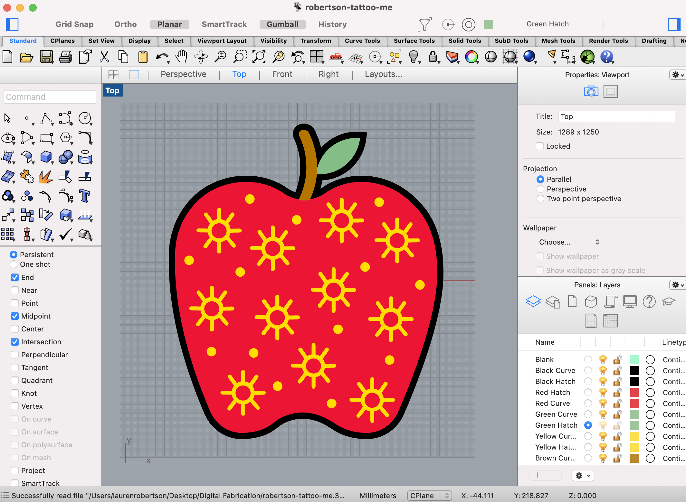Toggle the Ortho mode button
The height and width of the screenshot is (502, 686).
click(x=125, y=24)
